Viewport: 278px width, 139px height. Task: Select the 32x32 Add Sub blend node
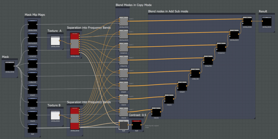tap(169, 99)
